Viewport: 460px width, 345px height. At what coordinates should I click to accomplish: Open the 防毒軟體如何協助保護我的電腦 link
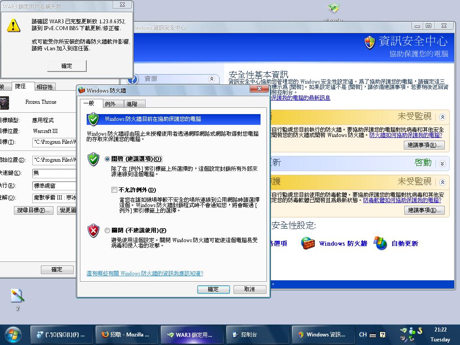(x=402, y=200)
